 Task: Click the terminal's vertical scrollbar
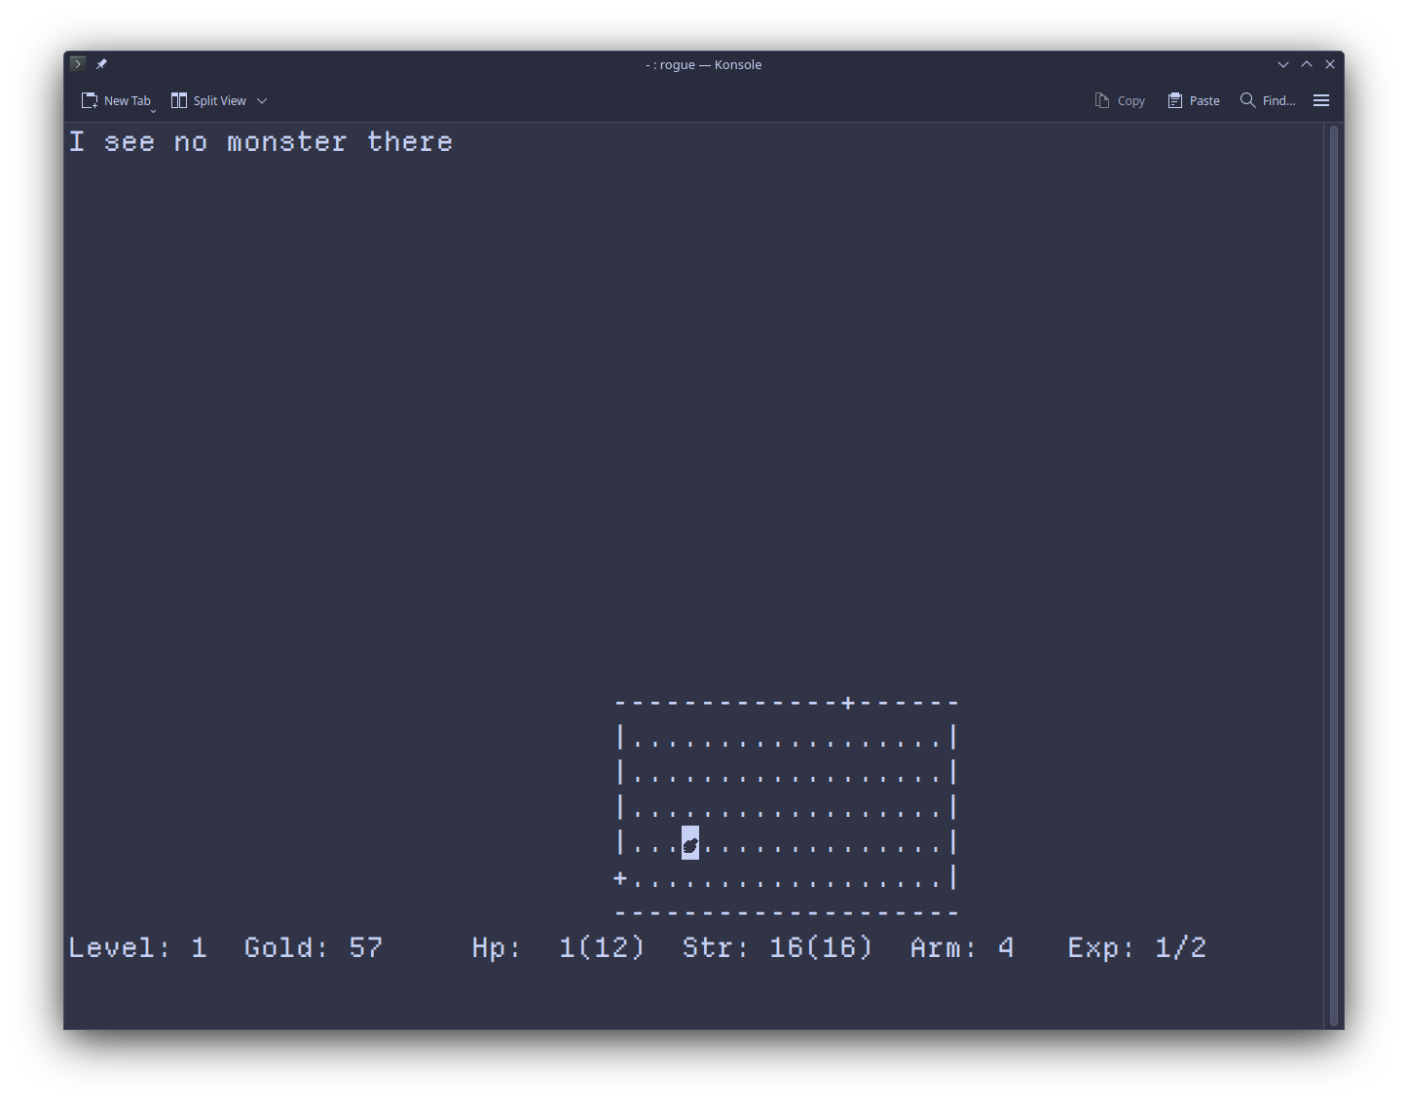click(1333, 574)
